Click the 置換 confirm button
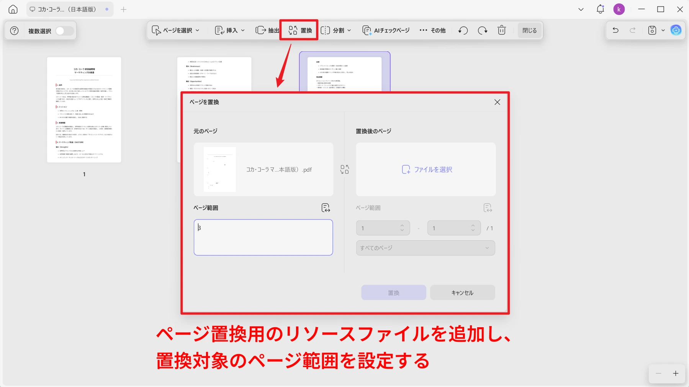Image resolution: width=689 pixels, height=387 pixels. 394,292
